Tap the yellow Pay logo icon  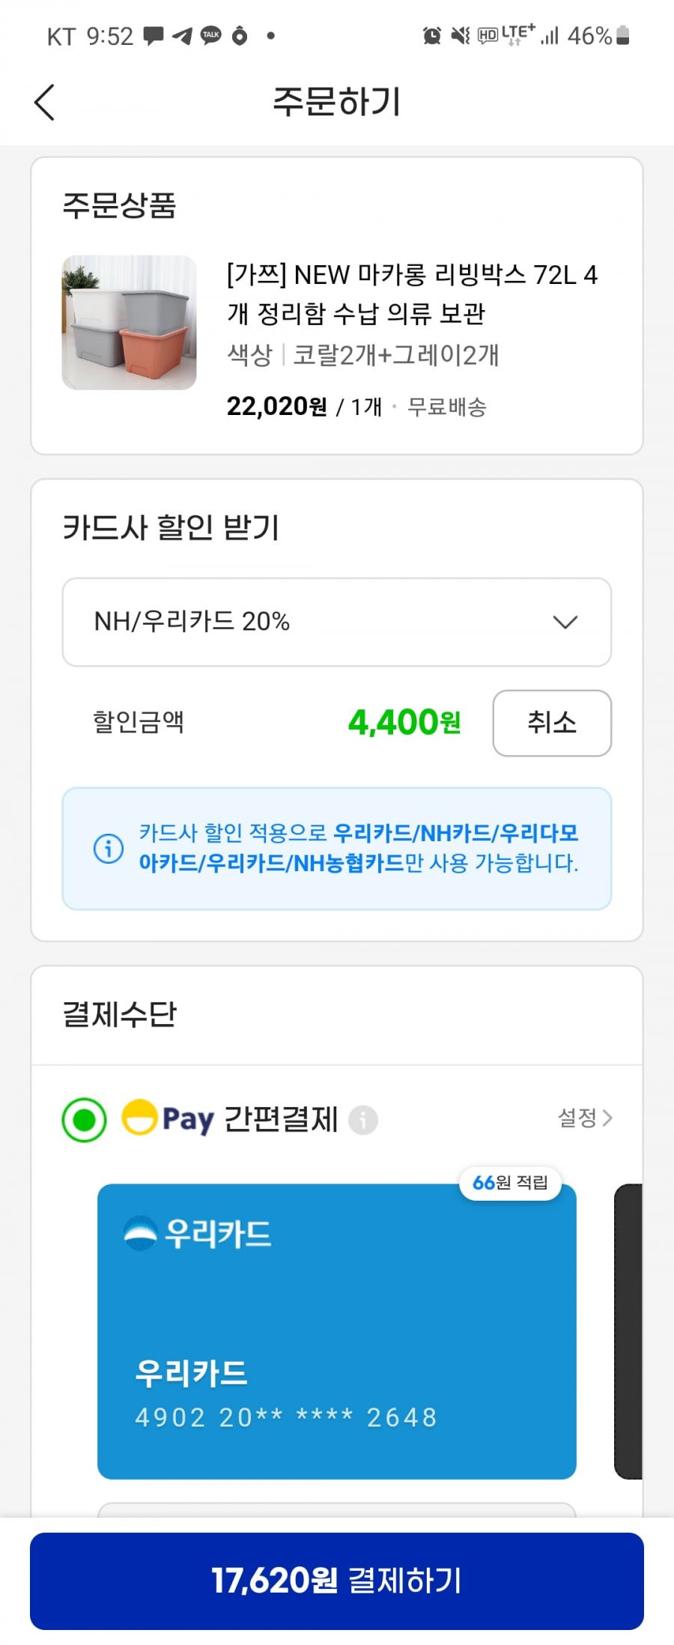point(139,1118)
